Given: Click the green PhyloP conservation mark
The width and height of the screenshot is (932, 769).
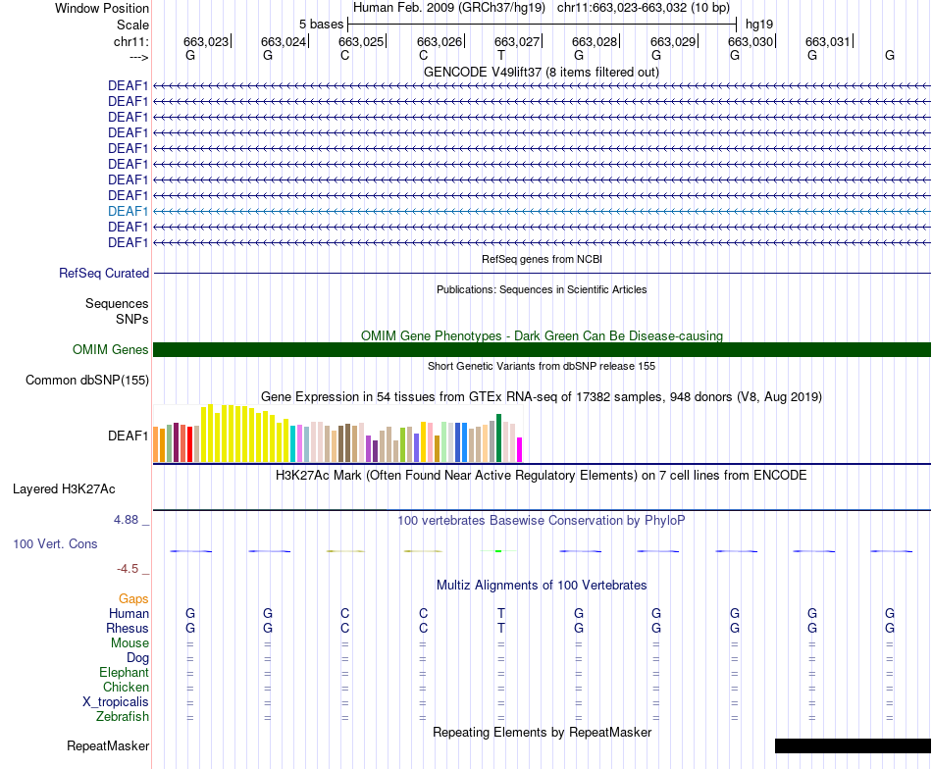Looking at the screenshot, I should pos(498,551).
